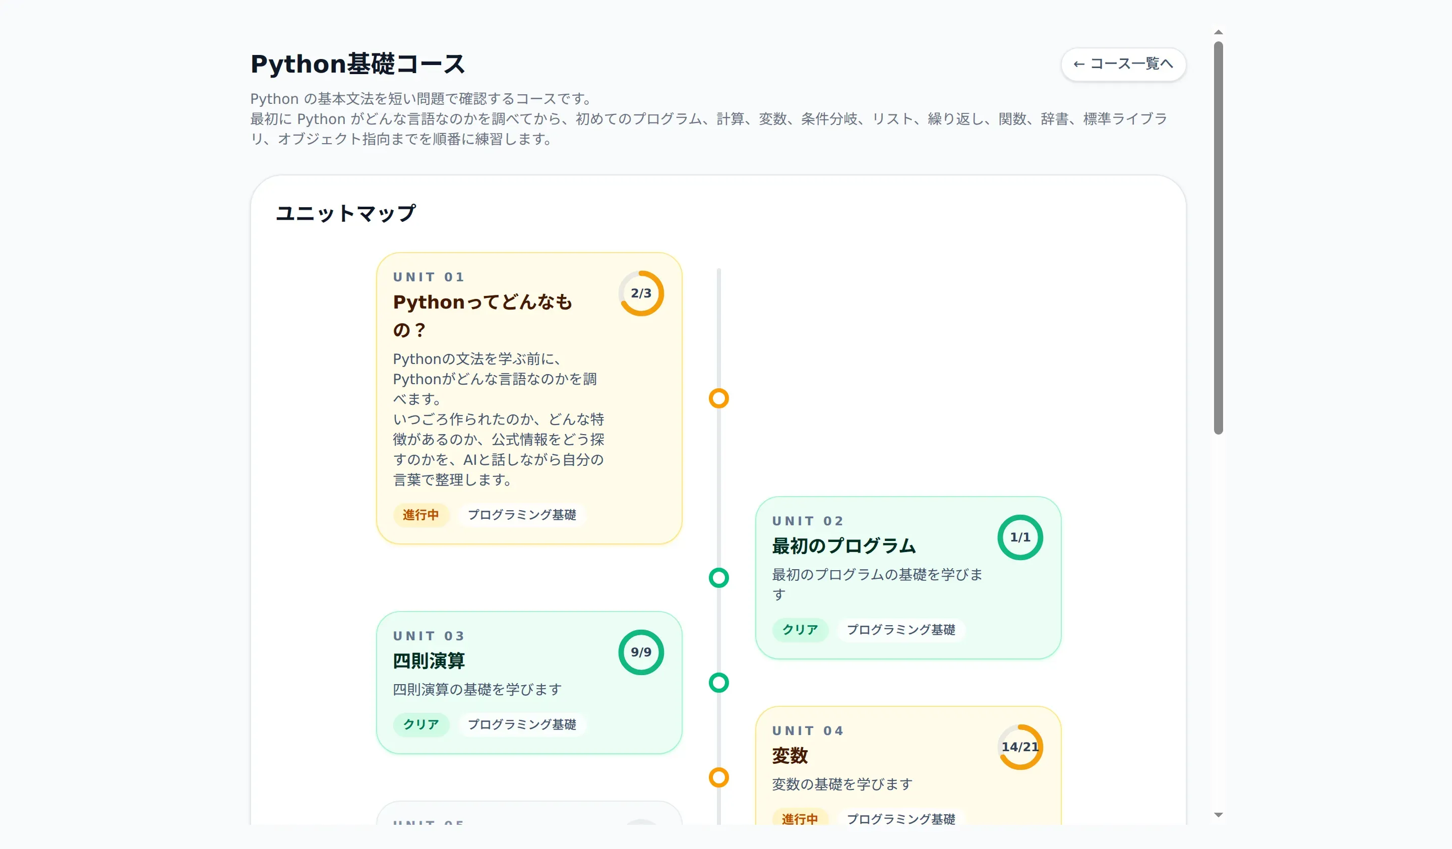Click the UNIT 01 description starting Pythonの文法を学ぶ前に
The width and height of the screenshot is (1452, 849).
click(499, 419)
